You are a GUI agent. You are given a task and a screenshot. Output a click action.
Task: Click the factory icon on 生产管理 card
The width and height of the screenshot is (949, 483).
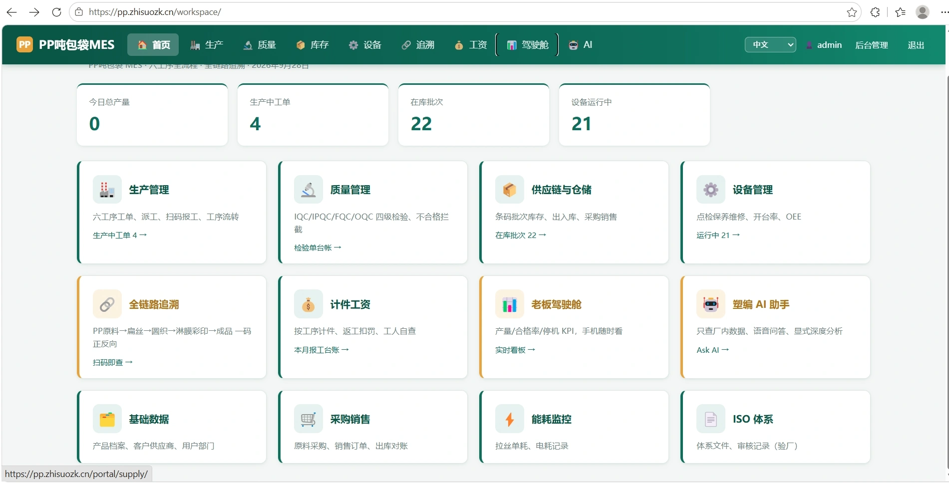point(107,190)
